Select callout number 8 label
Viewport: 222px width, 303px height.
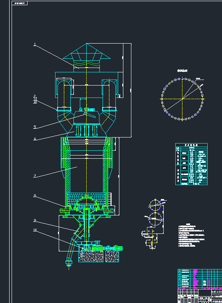(35, 195)
